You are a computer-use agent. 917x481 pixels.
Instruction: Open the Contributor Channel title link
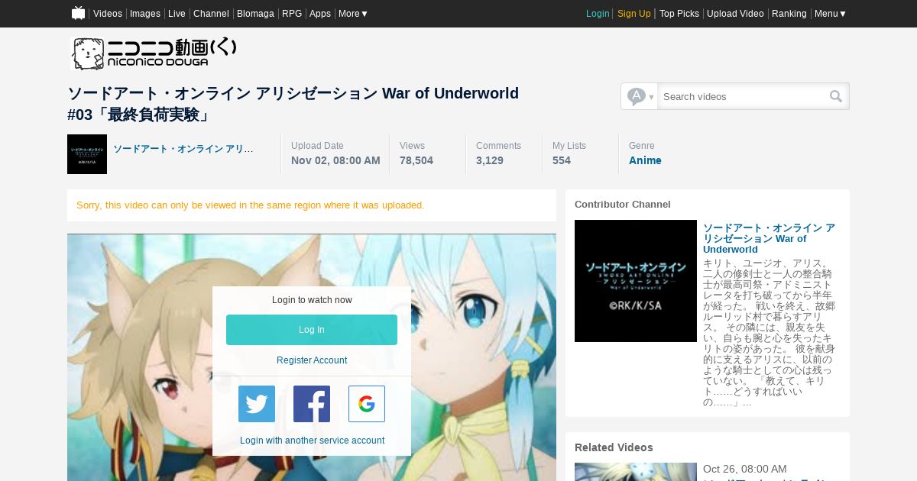(769, 238)
